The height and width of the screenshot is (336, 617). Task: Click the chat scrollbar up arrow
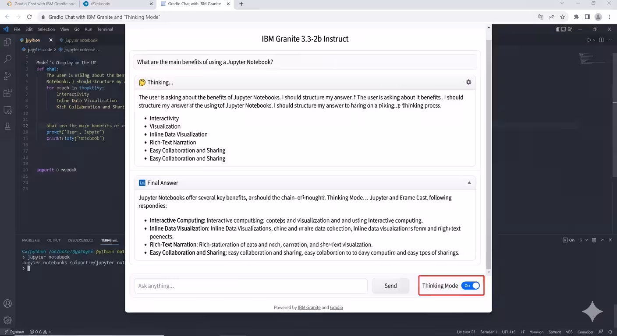tap(489, 28)
